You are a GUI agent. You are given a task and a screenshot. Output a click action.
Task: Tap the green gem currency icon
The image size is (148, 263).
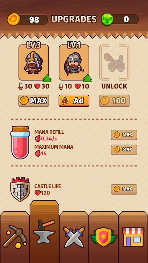click(x=107, y=19)
